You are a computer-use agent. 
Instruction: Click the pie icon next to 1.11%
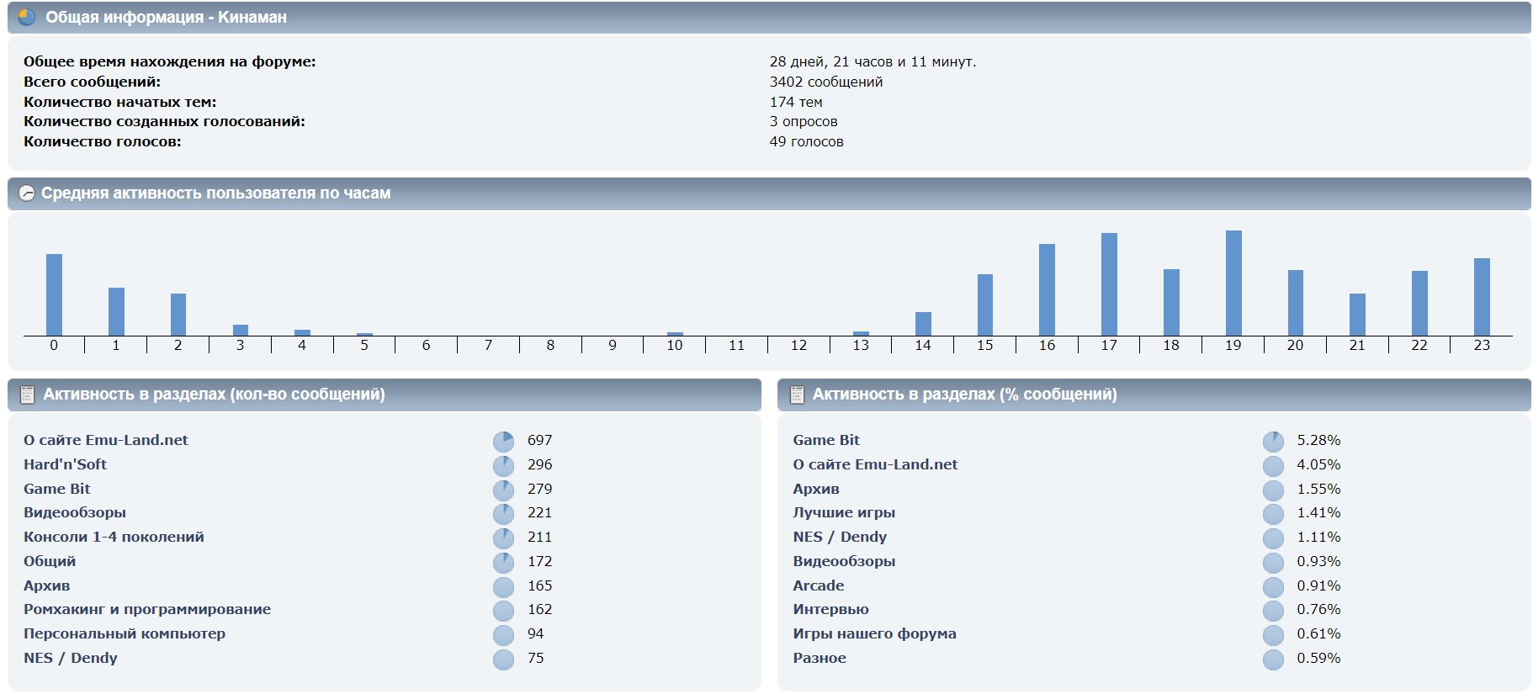point(1273,538)
